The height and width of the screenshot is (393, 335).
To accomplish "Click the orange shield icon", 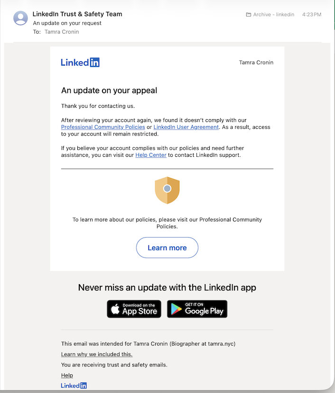I will point(167,190).
